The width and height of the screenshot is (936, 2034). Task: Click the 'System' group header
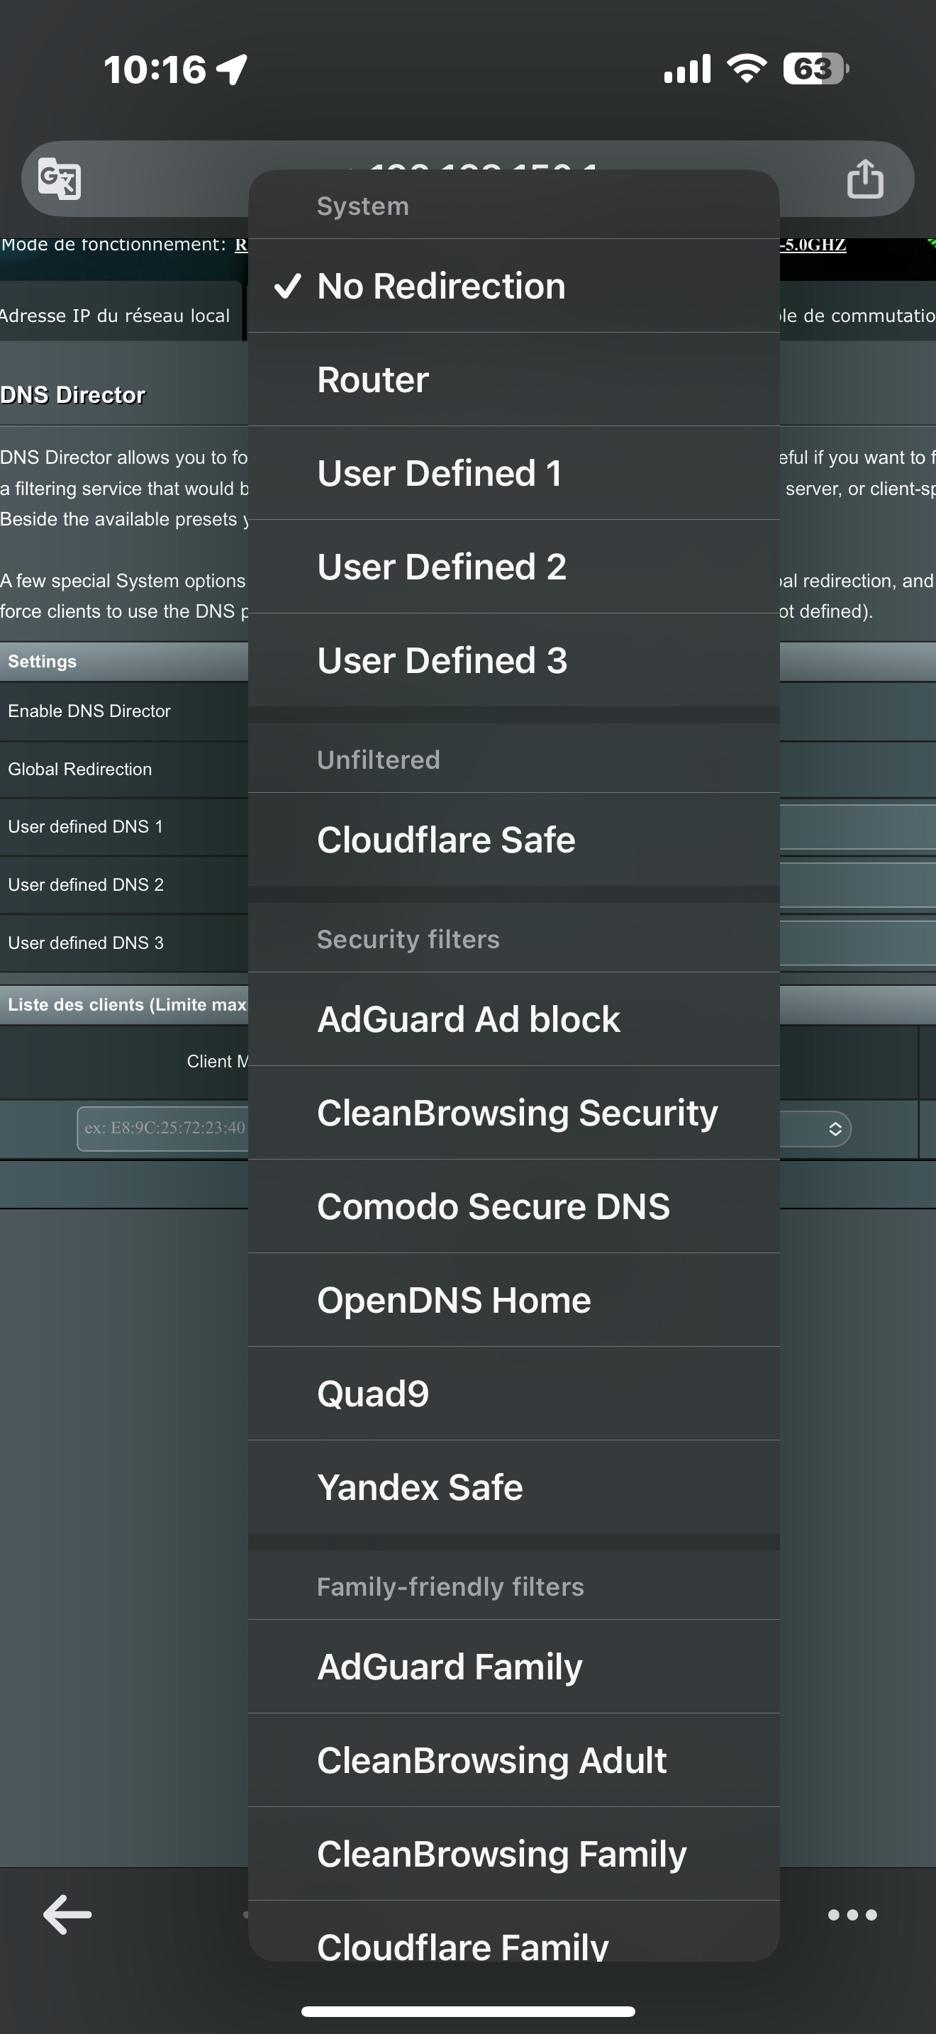point(363,206)
